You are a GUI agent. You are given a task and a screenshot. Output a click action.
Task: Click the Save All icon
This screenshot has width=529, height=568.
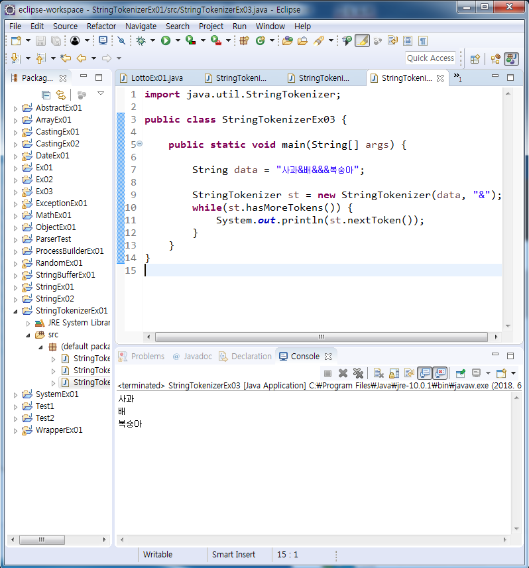point(56,40)
